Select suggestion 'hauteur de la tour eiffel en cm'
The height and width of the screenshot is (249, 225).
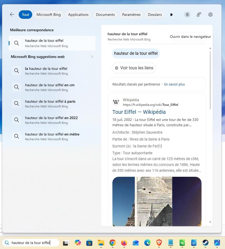(x=52, y=87)
